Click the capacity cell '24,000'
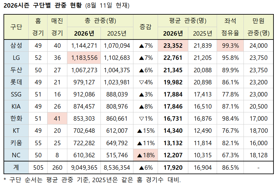Image resolution: width=277 pixels, height=185 pixels. (x=258, y=46)
